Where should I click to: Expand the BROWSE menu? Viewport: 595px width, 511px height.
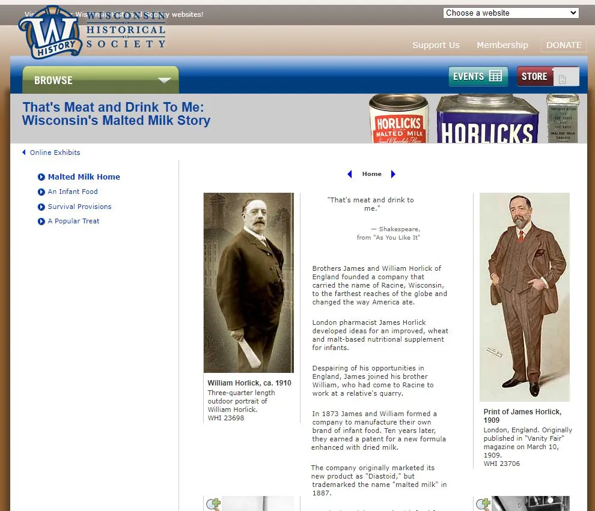coord(100,80)
